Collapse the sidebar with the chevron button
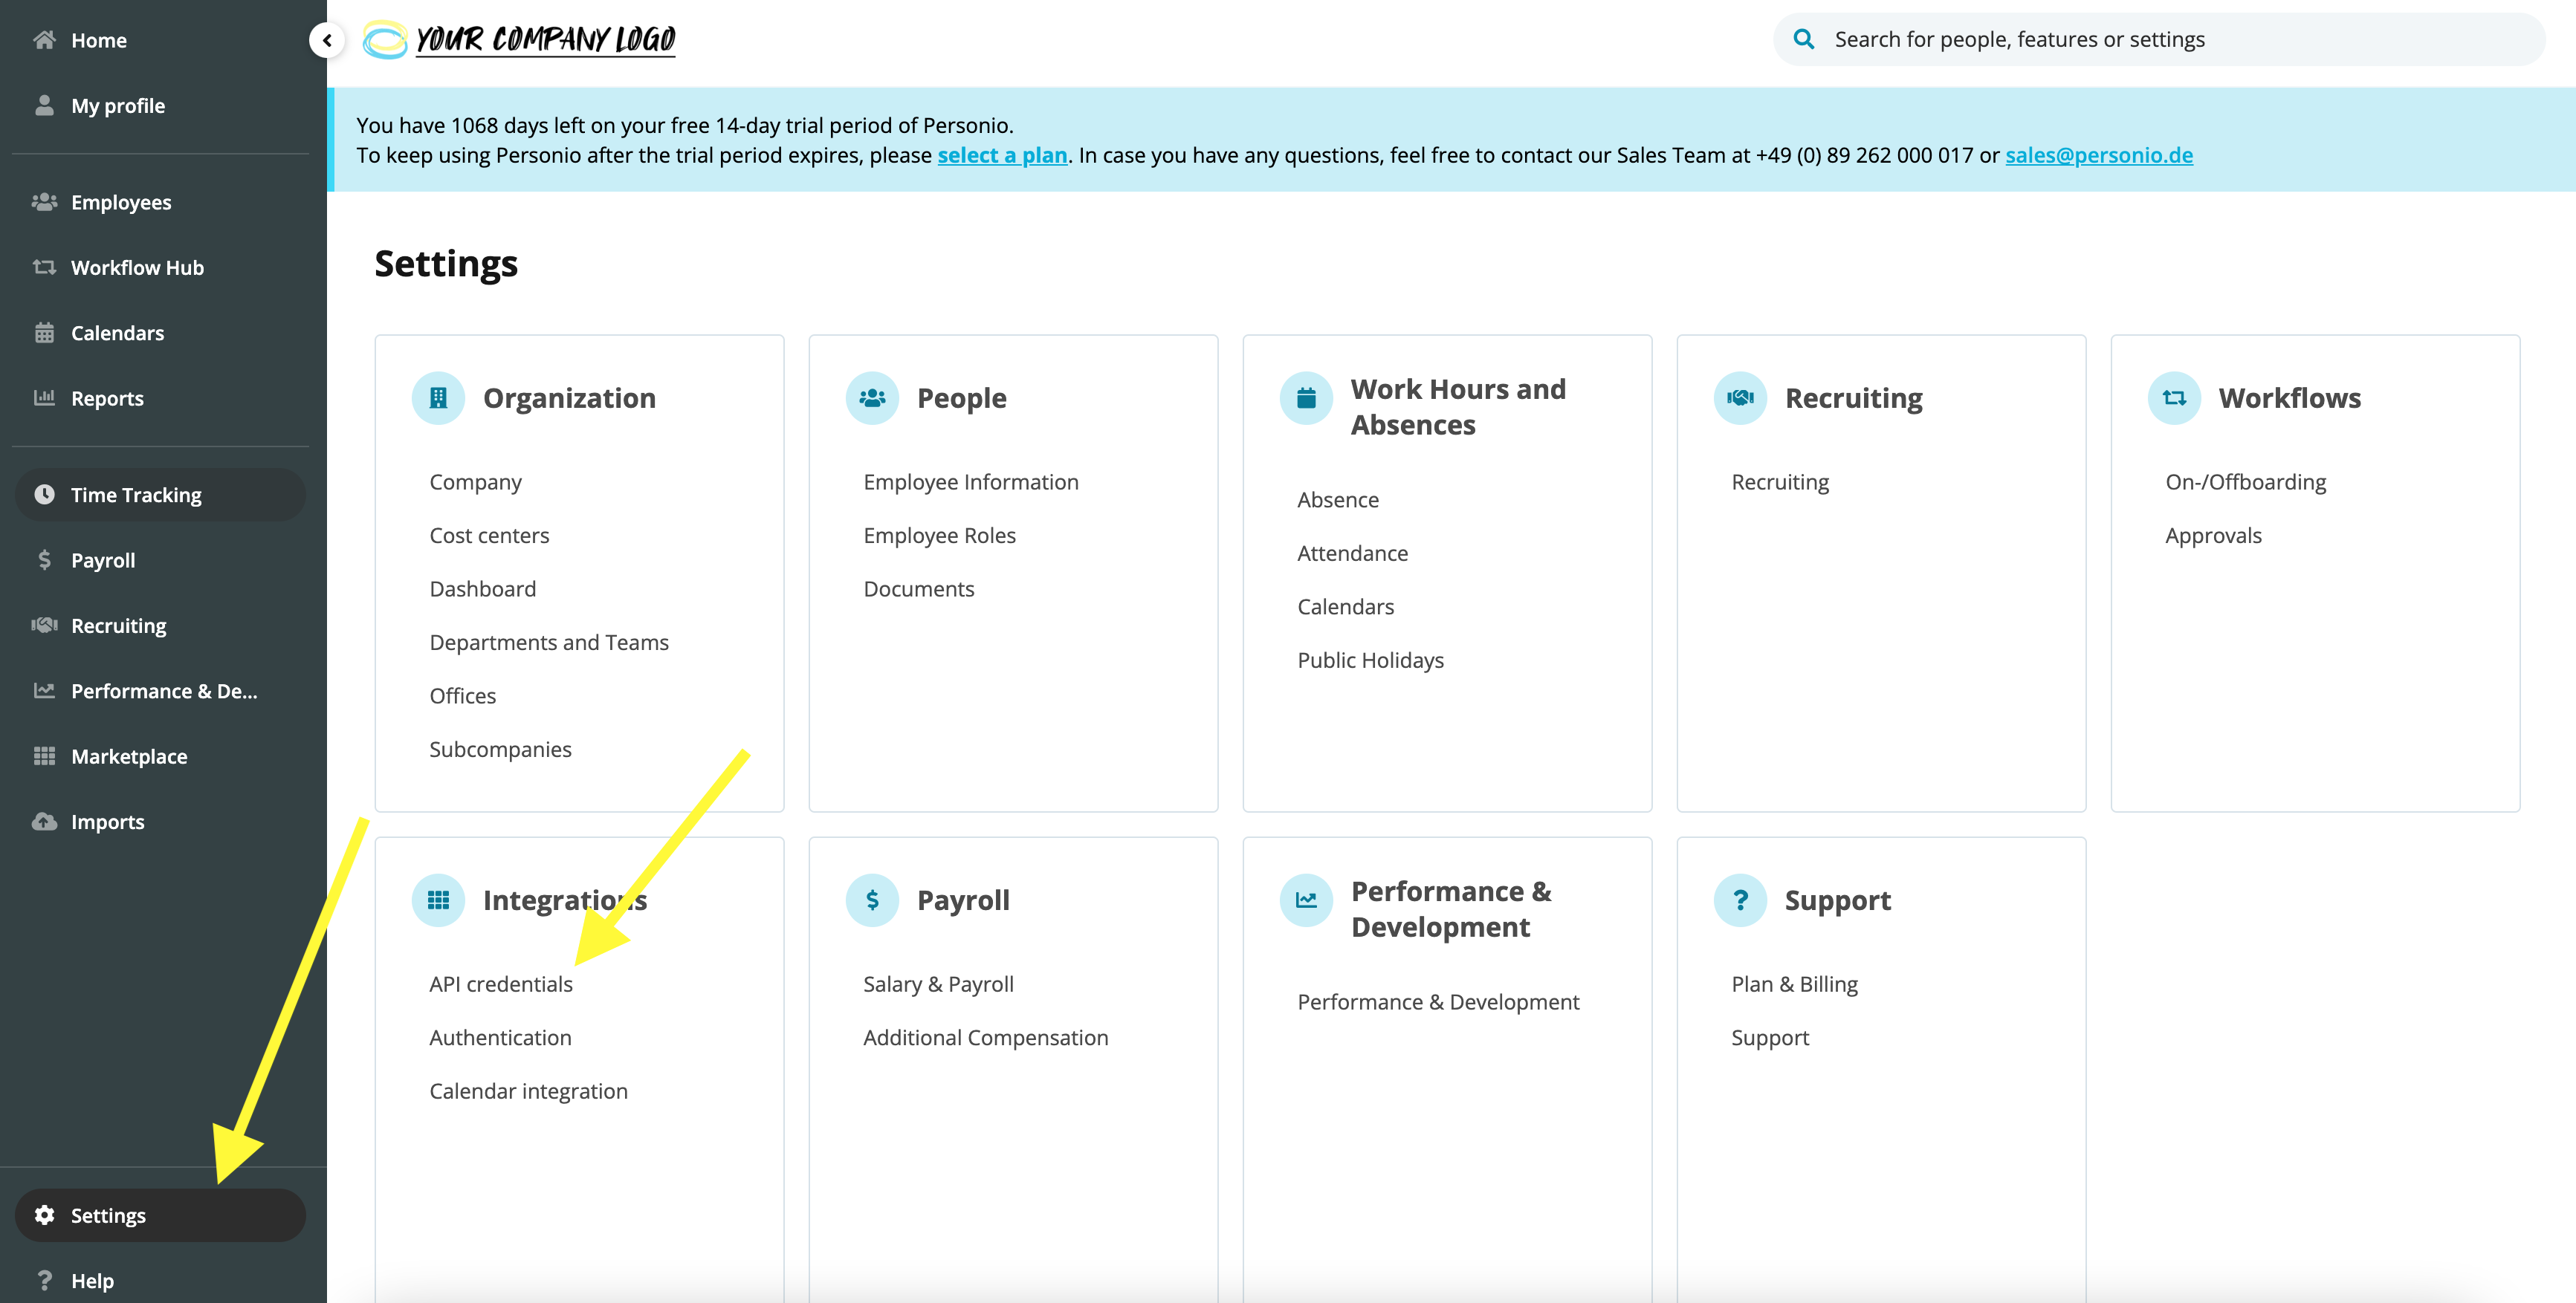The width and height of the screenshot is (2576, 1303). pos(327,40)
